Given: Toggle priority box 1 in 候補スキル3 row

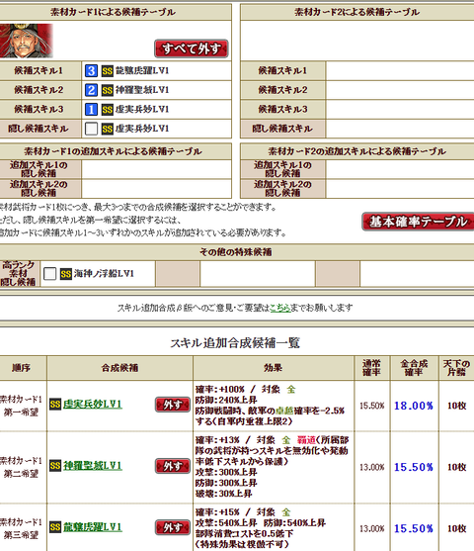Looking at the screenshot, I should pos(91,109).
